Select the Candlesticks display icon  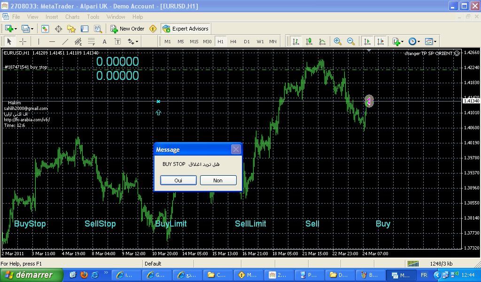pyautogui.click(x=309, y=41)
